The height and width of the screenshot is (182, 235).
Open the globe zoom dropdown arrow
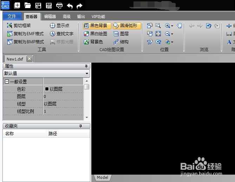[x=172, y=42]
